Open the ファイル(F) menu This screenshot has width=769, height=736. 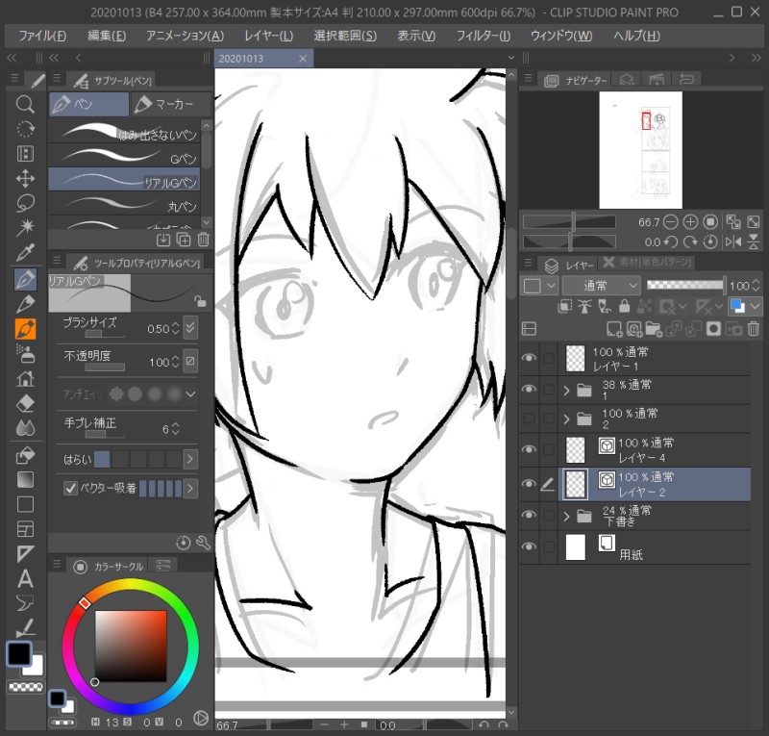42,36
